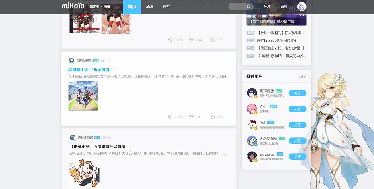
Task: Like the post with 582 likes
Action: 213,117
